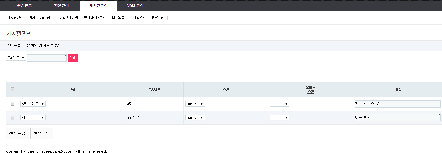Click the 이용후기 title field

[x=397, y=118]
